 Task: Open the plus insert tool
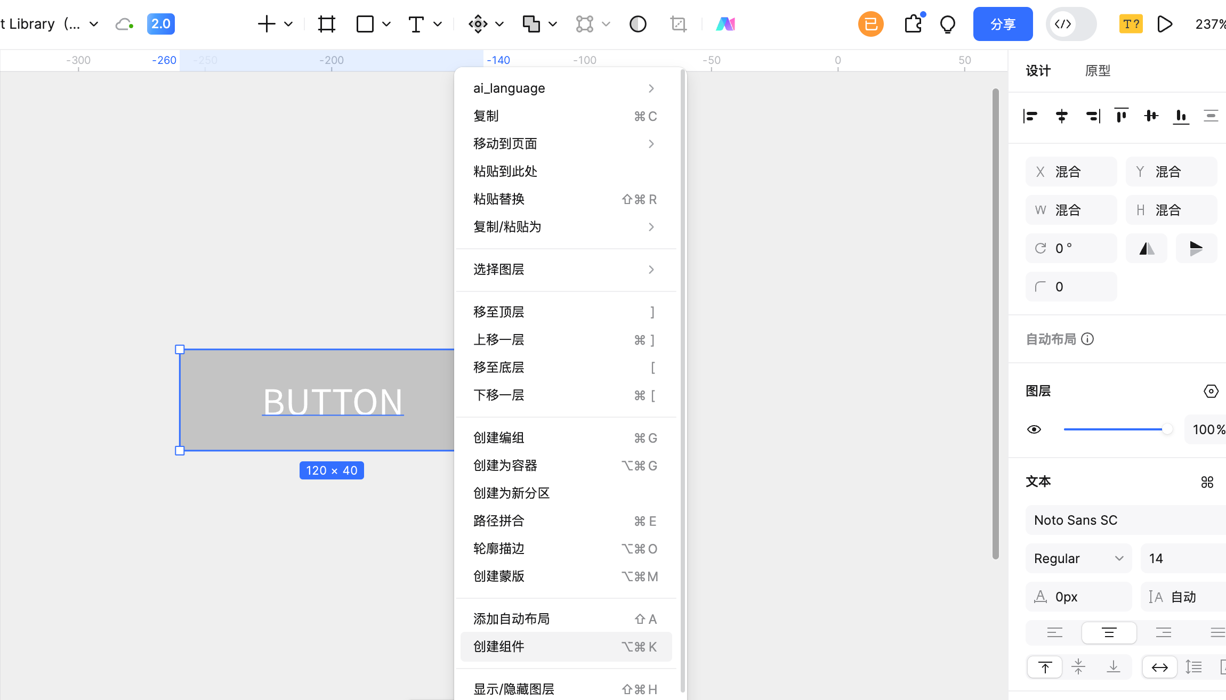(x=267, y=24)
